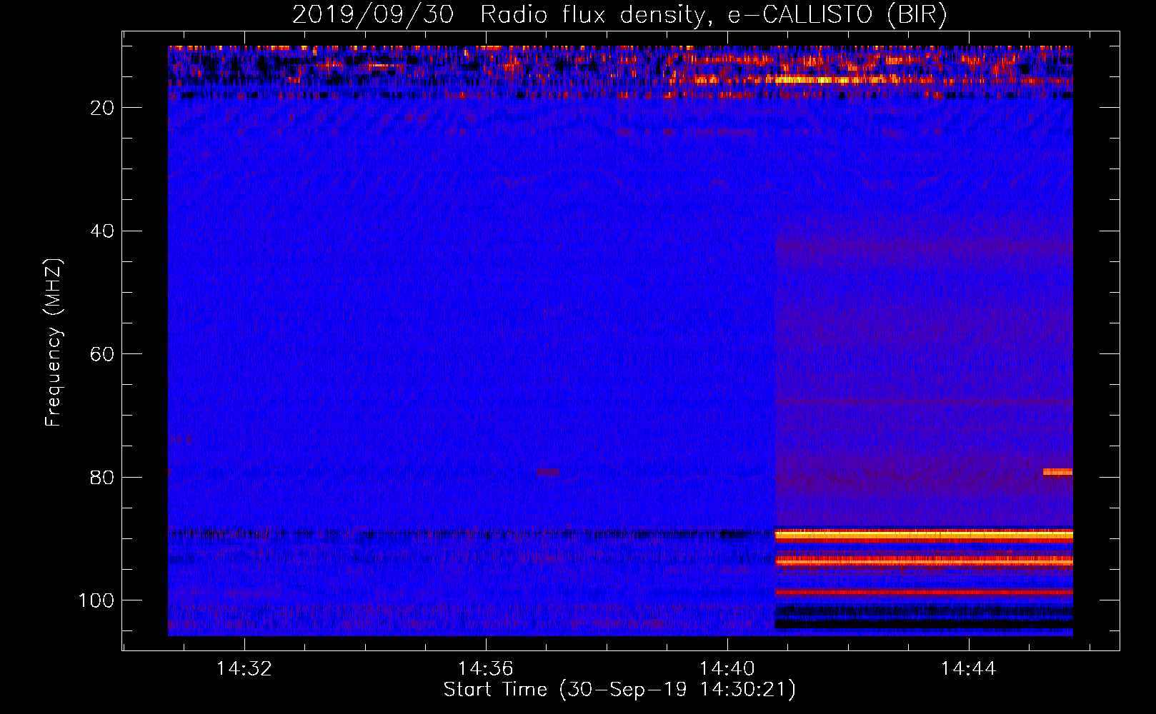Click the 14:40 time tick label

pos(727,669)
